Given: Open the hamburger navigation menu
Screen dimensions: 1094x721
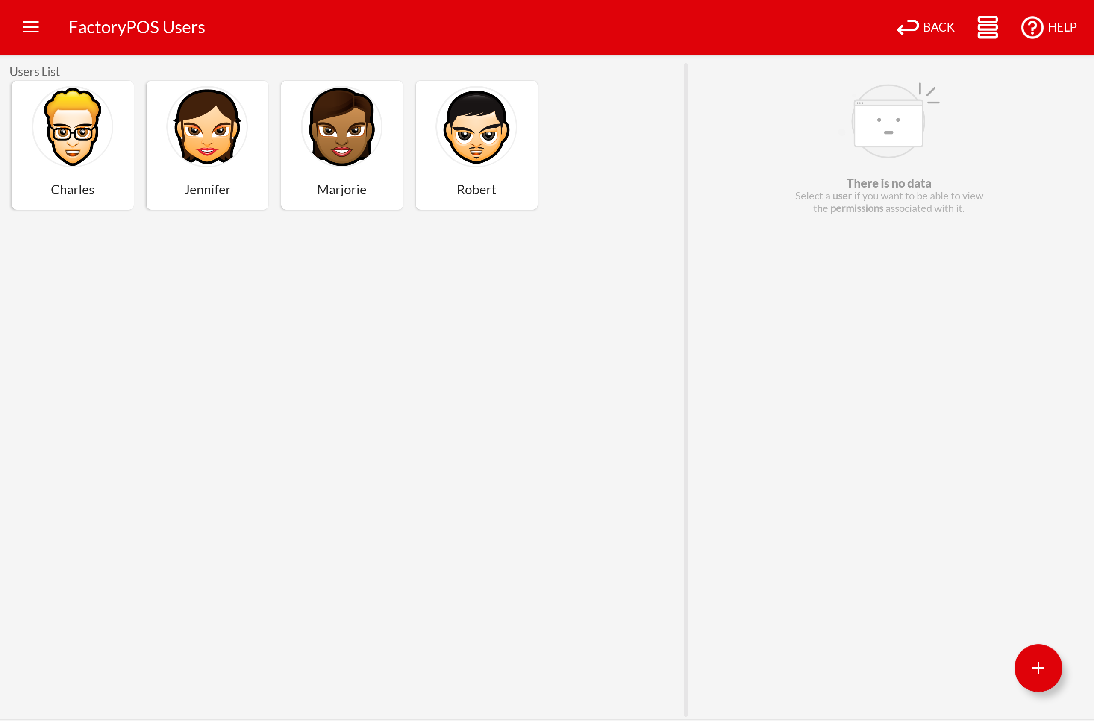Looking at the screenshot, I should click(x=30, y=27).
